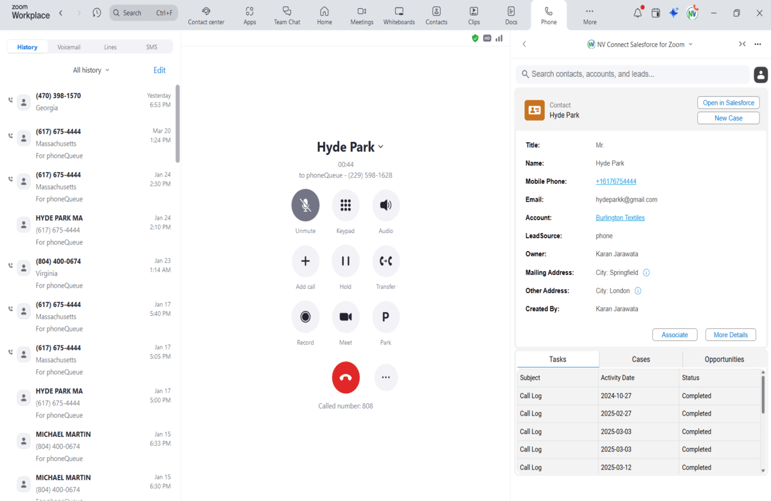Add another call with plus icon
The width and height of the screenshot is (771, 501).
(x=305, y=261)
